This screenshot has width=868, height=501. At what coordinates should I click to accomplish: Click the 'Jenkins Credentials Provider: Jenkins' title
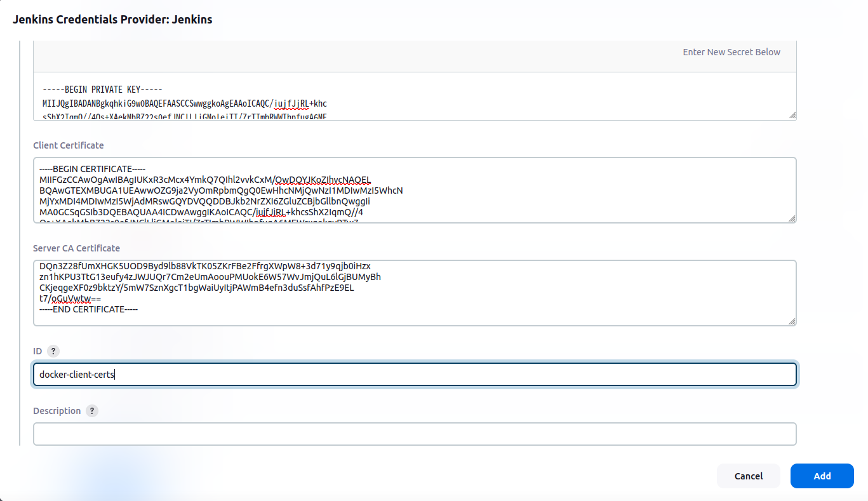click(112, 20)
